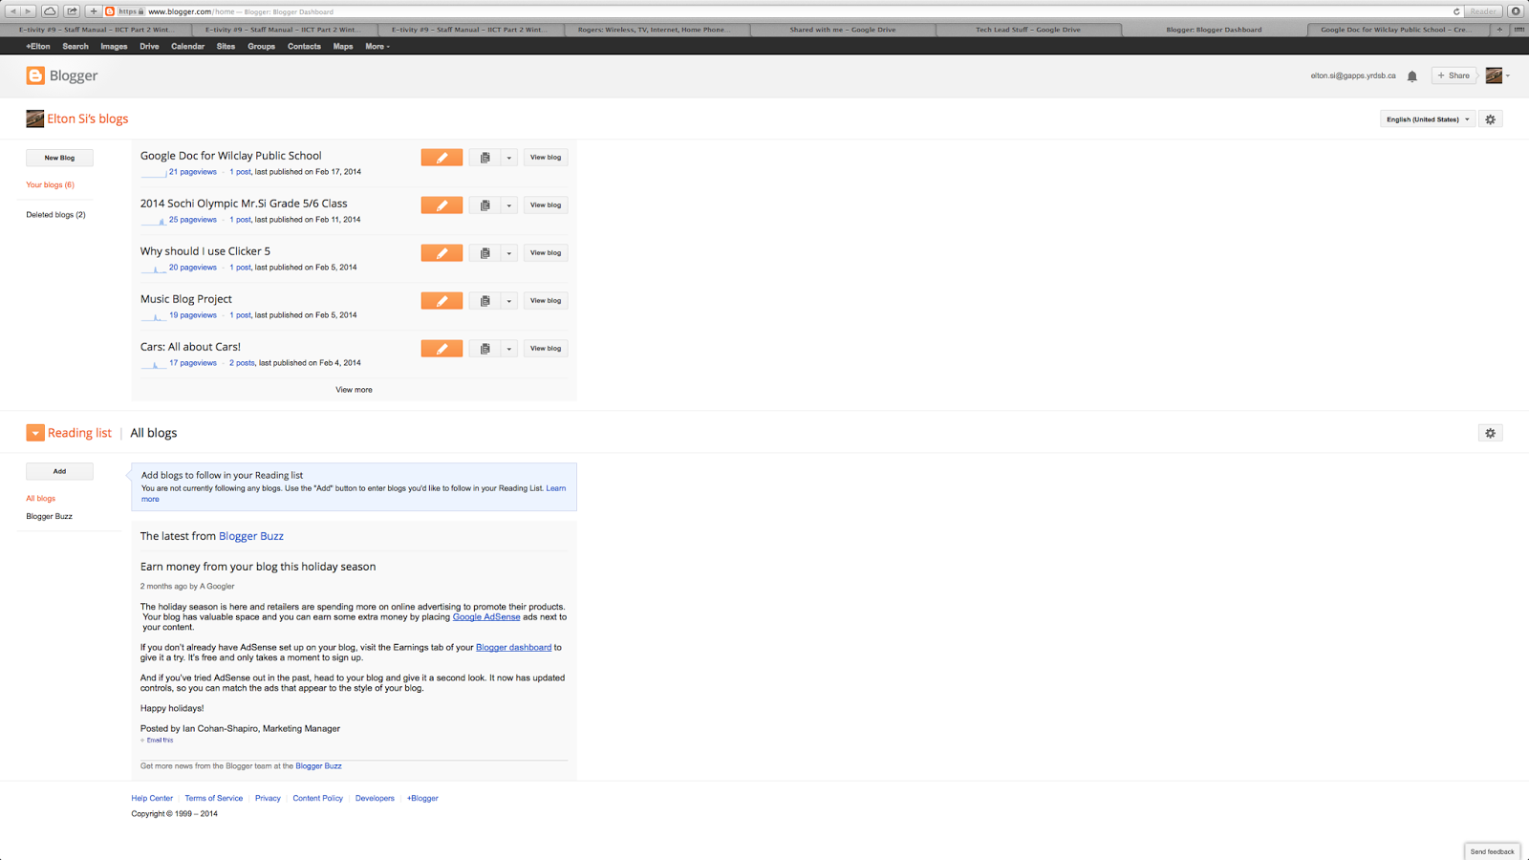The width and height of the screenshot is (1529, 860).
Task: Click View blog for Music Blog Project
Action: pos(546,301)
